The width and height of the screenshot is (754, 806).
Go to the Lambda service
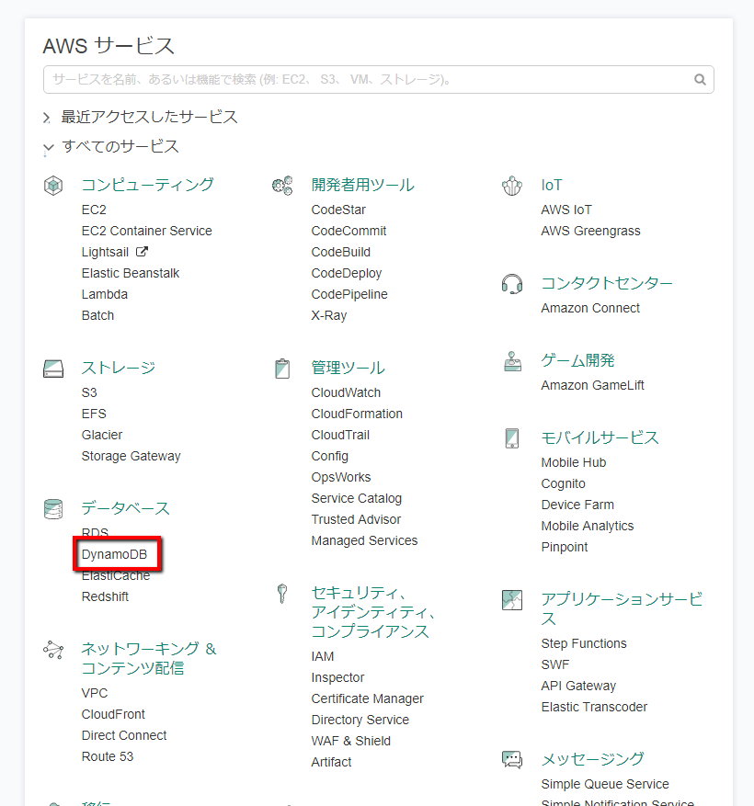pos(104,294)
